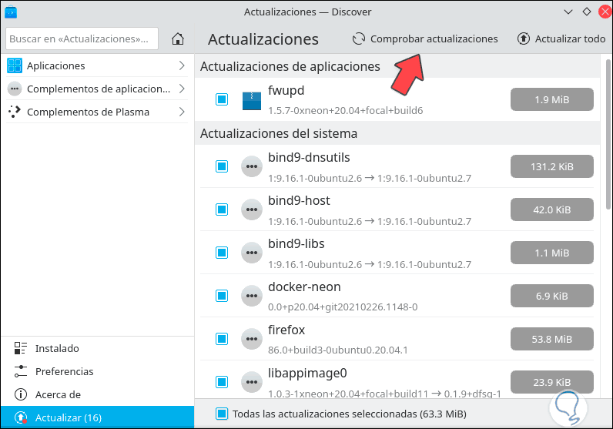613x429 pixels.
Task: Uncheck the fwupd update checkbox
Action: point(222,99)
